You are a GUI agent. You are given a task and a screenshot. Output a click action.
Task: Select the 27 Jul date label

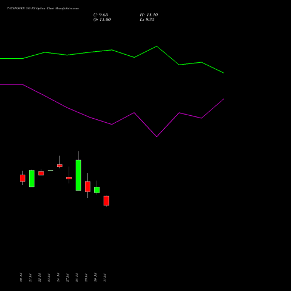pyautogui.click(x=68, y=278)
